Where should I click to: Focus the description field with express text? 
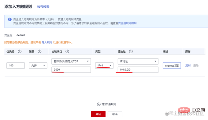(172, 65)
